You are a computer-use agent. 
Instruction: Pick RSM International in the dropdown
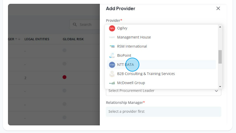(161, 46)
